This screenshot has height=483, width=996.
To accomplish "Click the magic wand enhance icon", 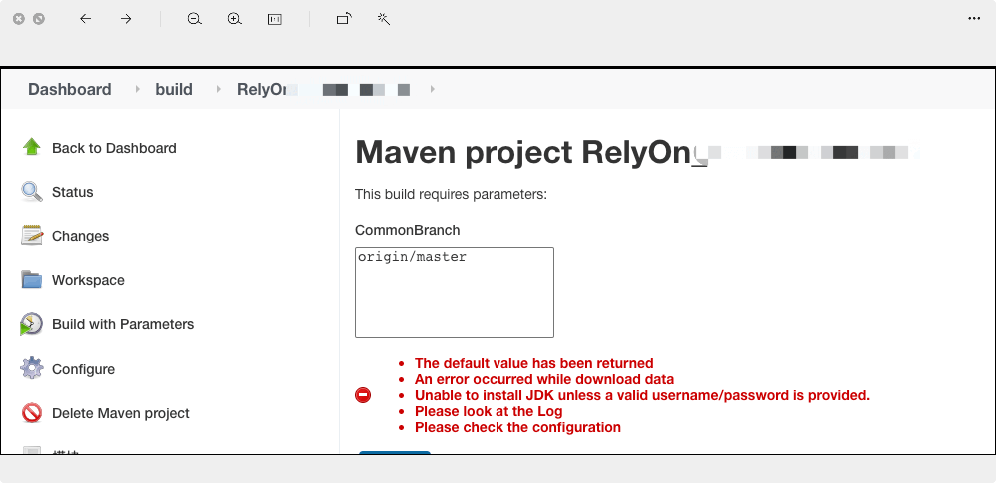I will pyautogui.click(x=384, y=19).
